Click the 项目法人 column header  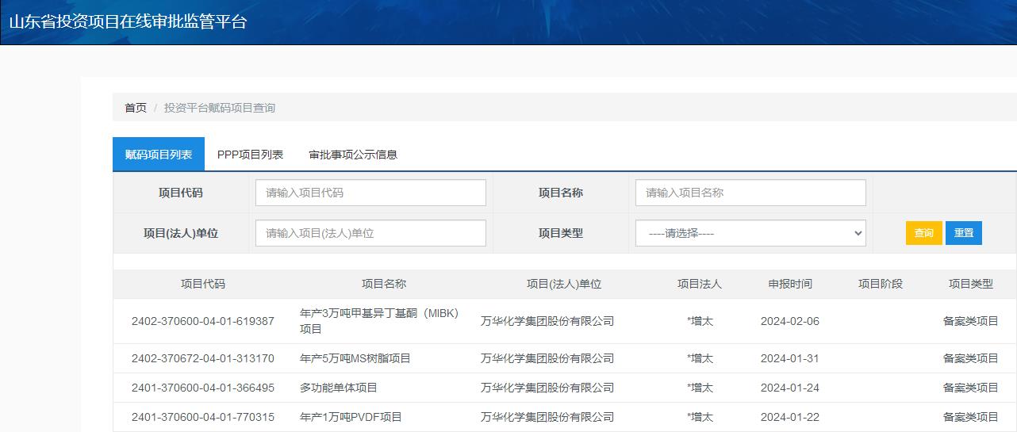coord(700,284)
